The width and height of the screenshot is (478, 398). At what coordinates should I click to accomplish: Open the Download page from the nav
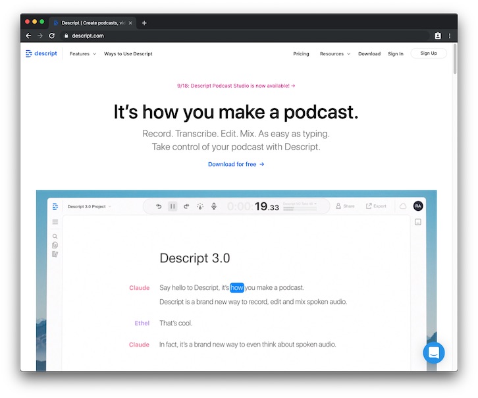coord(369,53)
